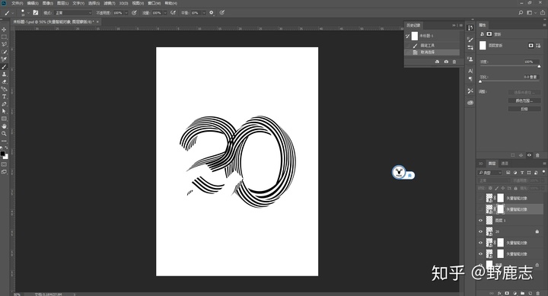Open the blend mode dropdown in options bar
The image size is (548, 296).
(x=73, y=13)
